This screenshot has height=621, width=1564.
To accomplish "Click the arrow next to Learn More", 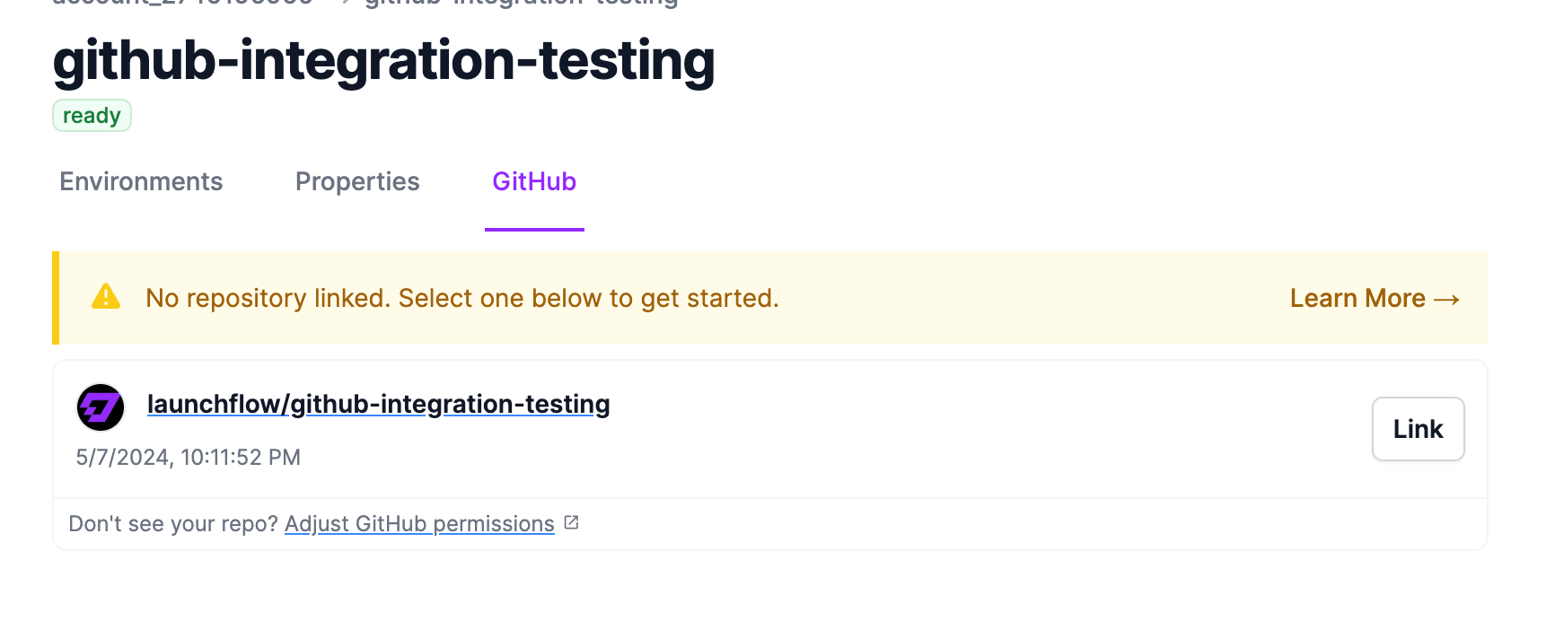I will point(1446,299).
